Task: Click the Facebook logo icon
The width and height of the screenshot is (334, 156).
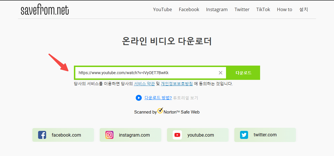Action: 42,135
